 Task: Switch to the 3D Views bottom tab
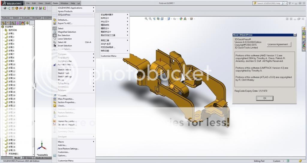click(28, 158)
